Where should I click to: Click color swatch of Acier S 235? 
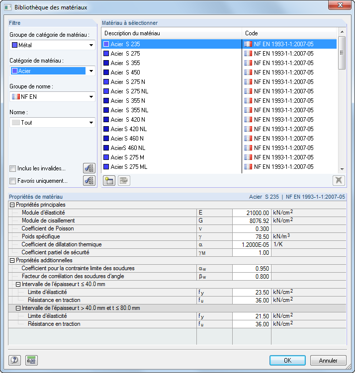106,44
